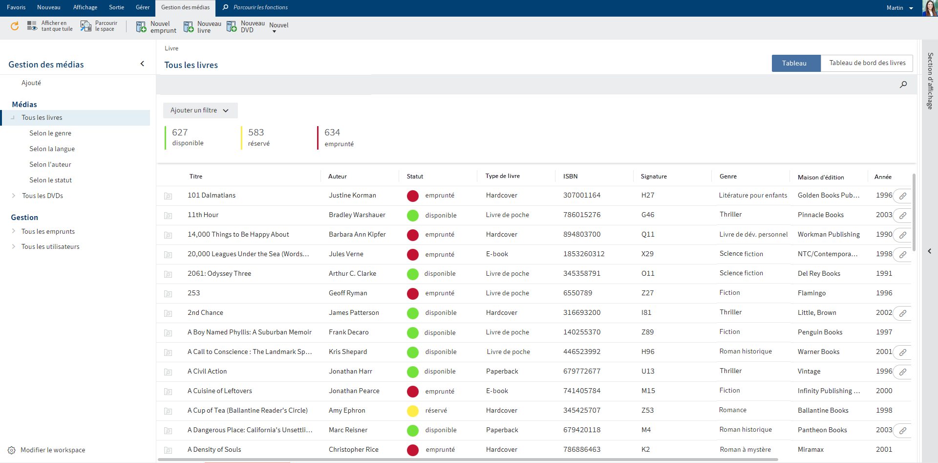Open Parcourir le space

point(99,26)
